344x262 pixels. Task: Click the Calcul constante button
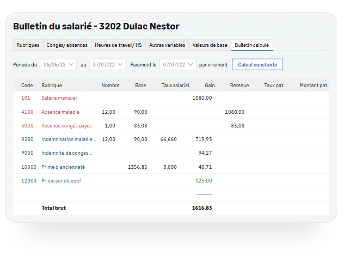point(257,64)
